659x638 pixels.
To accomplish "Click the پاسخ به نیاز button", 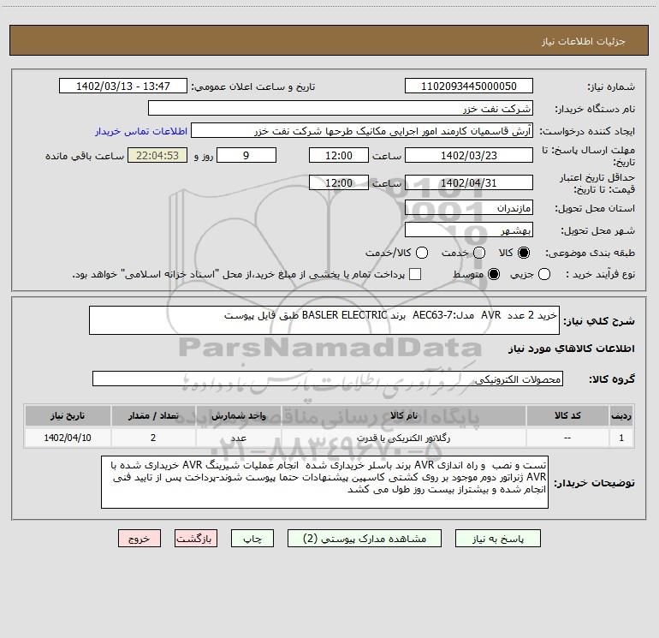I will [x=497, y=539].
